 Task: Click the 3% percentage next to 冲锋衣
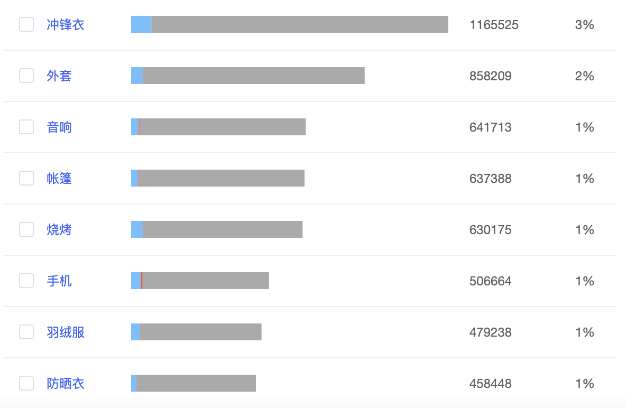click(585, 24)
